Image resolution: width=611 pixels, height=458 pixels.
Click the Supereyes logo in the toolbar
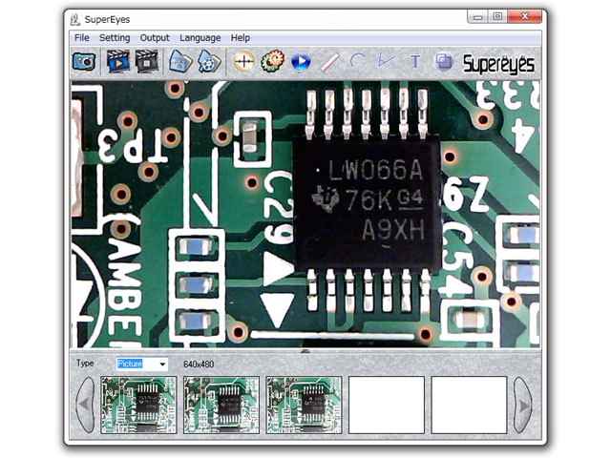coord(498,64)
